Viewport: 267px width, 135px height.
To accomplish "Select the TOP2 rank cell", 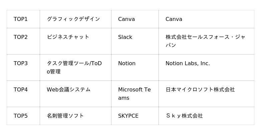I will click(23, 41).
